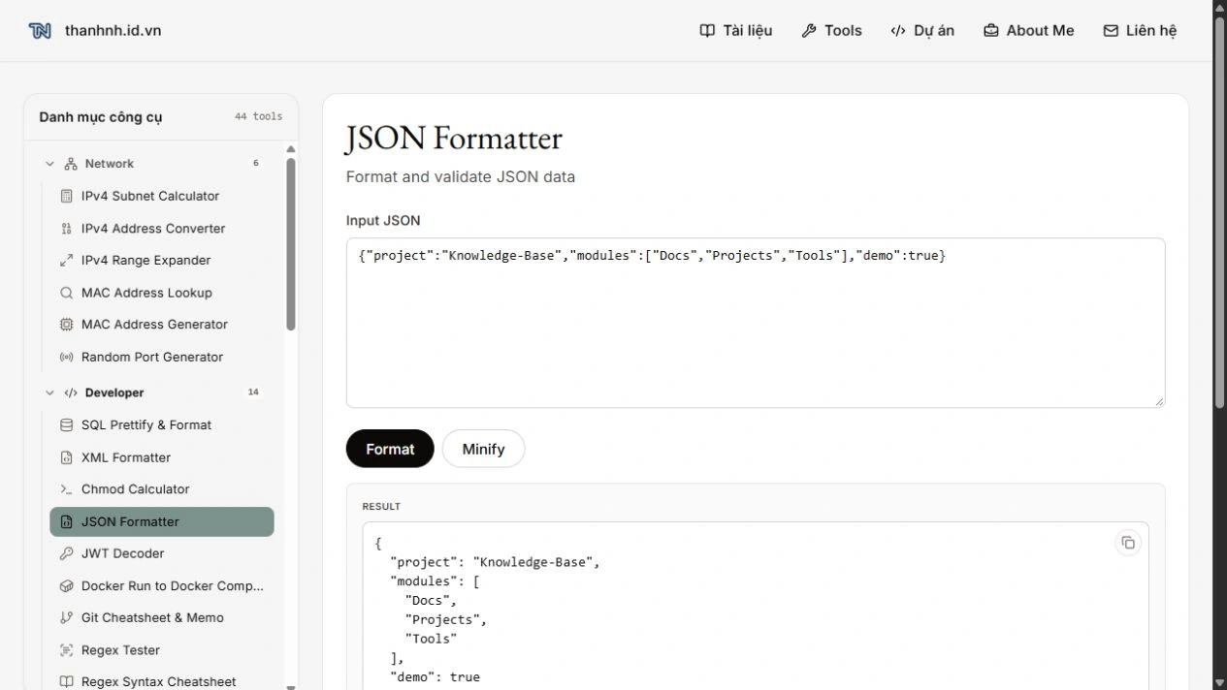Select the MAC Address Generator row
Screen dimensions: 1227x690
click(x=162, y=325)
